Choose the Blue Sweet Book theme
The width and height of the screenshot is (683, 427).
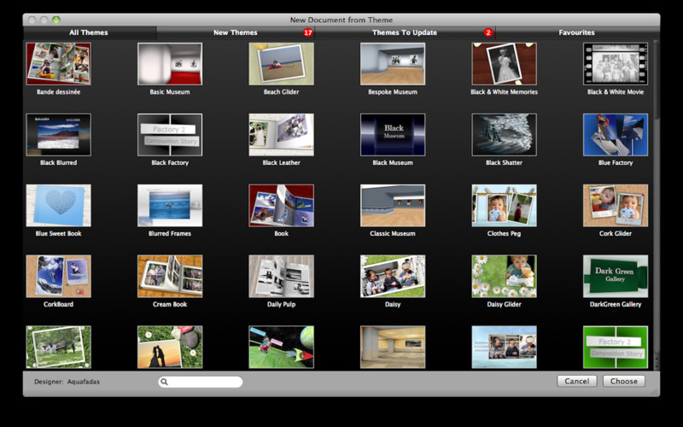(x=58, y=205)
